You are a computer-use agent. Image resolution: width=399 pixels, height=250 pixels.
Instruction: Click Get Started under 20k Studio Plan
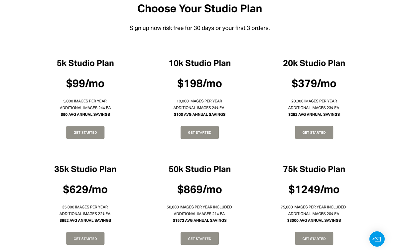point(314,132)
